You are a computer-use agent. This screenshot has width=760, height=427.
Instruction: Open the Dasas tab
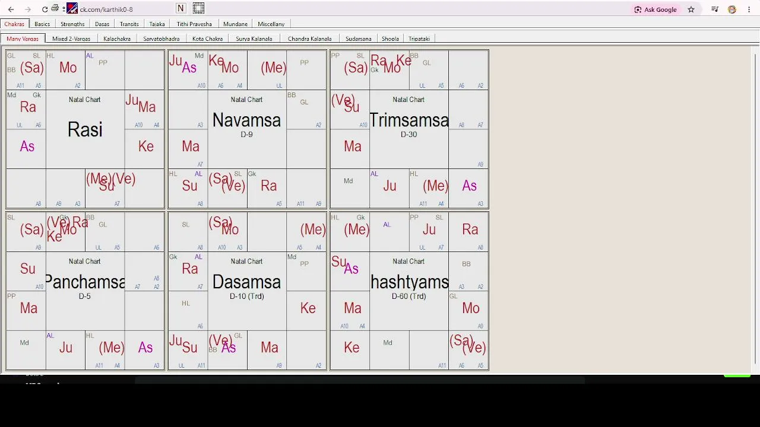click(x=102, y=24)
